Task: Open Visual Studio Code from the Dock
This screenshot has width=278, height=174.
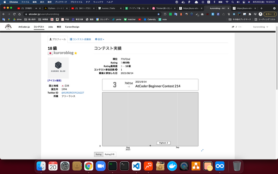Action: click(136, 166)
